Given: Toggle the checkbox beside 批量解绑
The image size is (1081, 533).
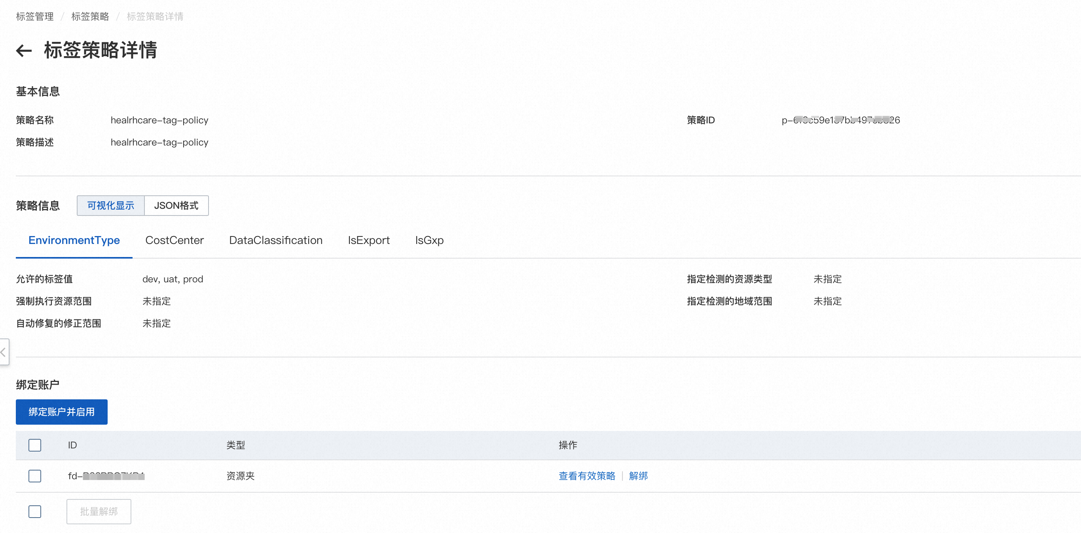Looking at the screenshot, I should 35,512.
